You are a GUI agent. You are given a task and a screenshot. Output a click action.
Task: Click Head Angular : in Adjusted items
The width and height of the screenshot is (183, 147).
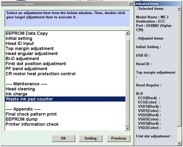[149, 85]
